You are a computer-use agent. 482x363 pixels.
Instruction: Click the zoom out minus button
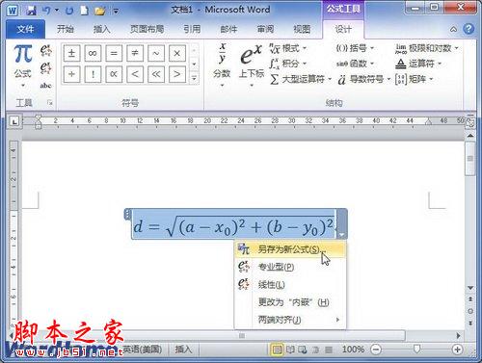click(x=376, y=350)
